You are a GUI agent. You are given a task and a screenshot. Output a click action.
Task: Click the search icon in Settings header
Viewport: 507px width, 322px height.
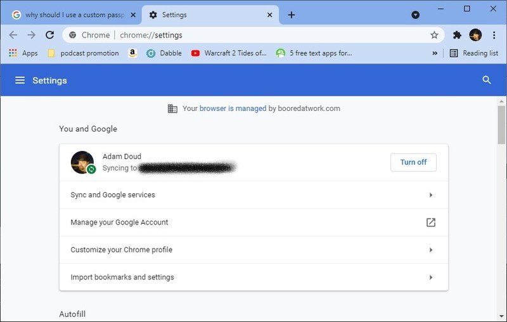click(487, 80)
